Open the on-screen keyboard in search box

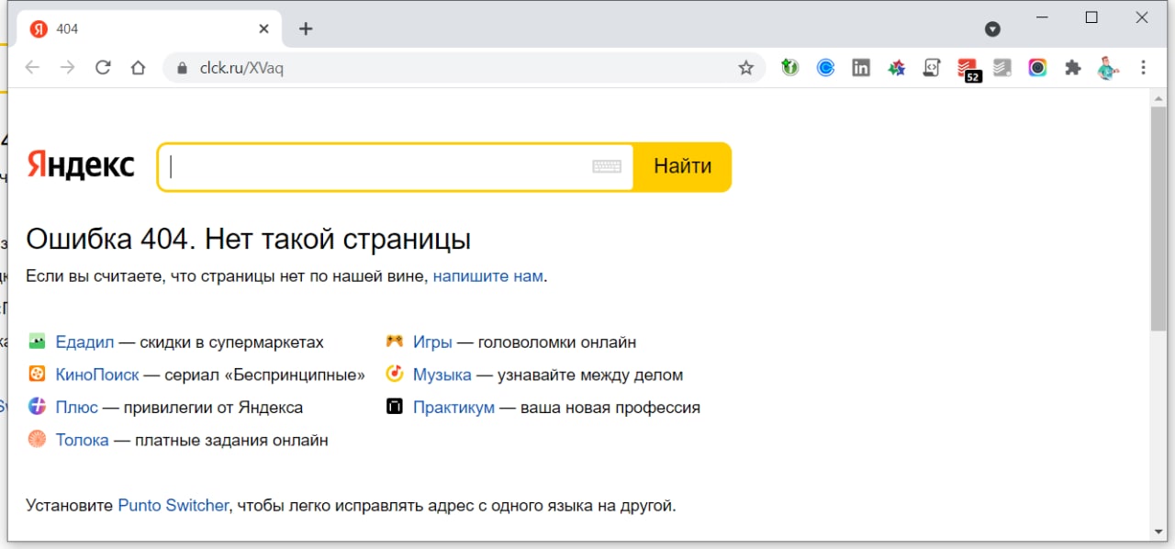click(606, 167)
